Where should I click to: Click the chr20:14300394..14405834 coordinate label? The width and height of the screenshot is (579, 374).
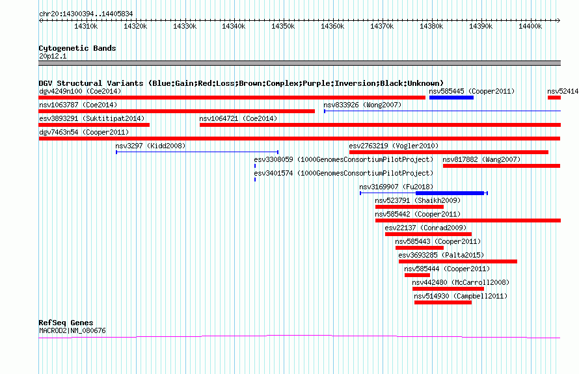[86, 14]
